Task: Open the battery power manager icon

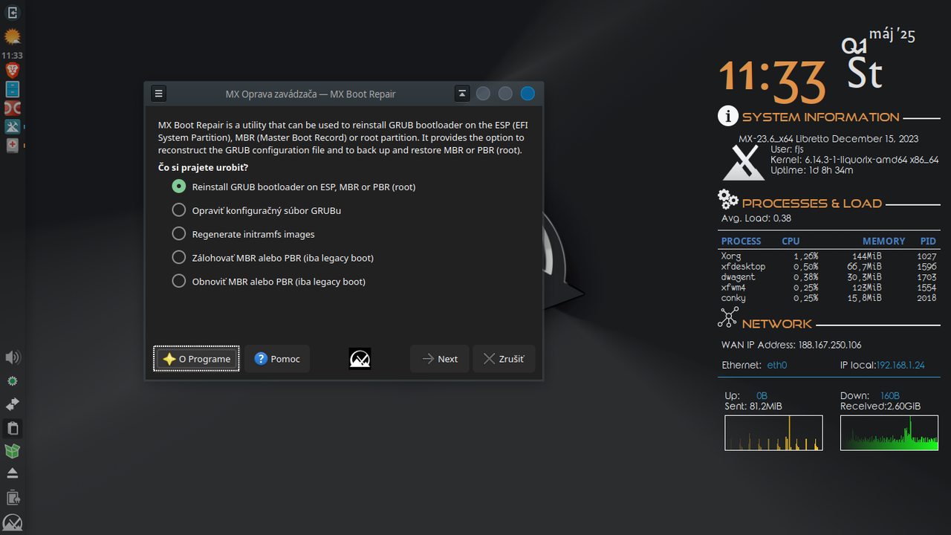Action: click(x=12, y=497)
